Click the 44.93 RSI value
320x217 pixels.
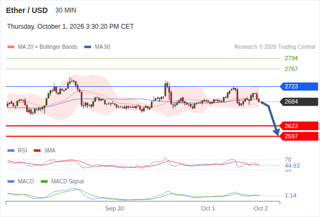pos(292,165)
